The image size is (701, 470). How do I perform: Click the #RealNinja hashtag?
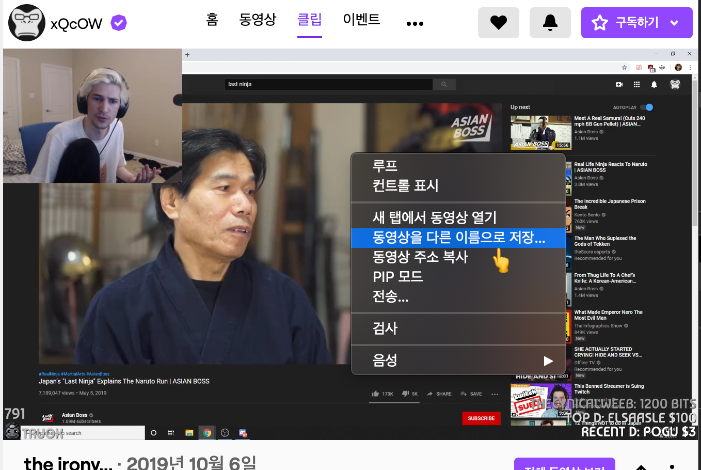point(49,374)
